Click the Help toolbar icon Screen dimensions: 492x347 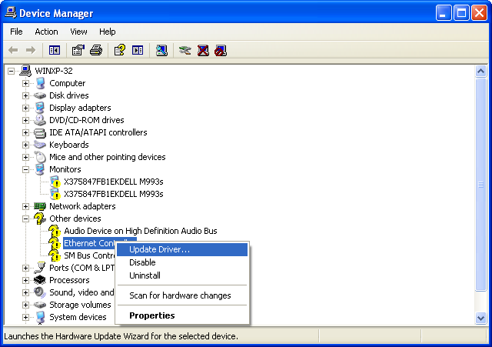tap(119, 50)
